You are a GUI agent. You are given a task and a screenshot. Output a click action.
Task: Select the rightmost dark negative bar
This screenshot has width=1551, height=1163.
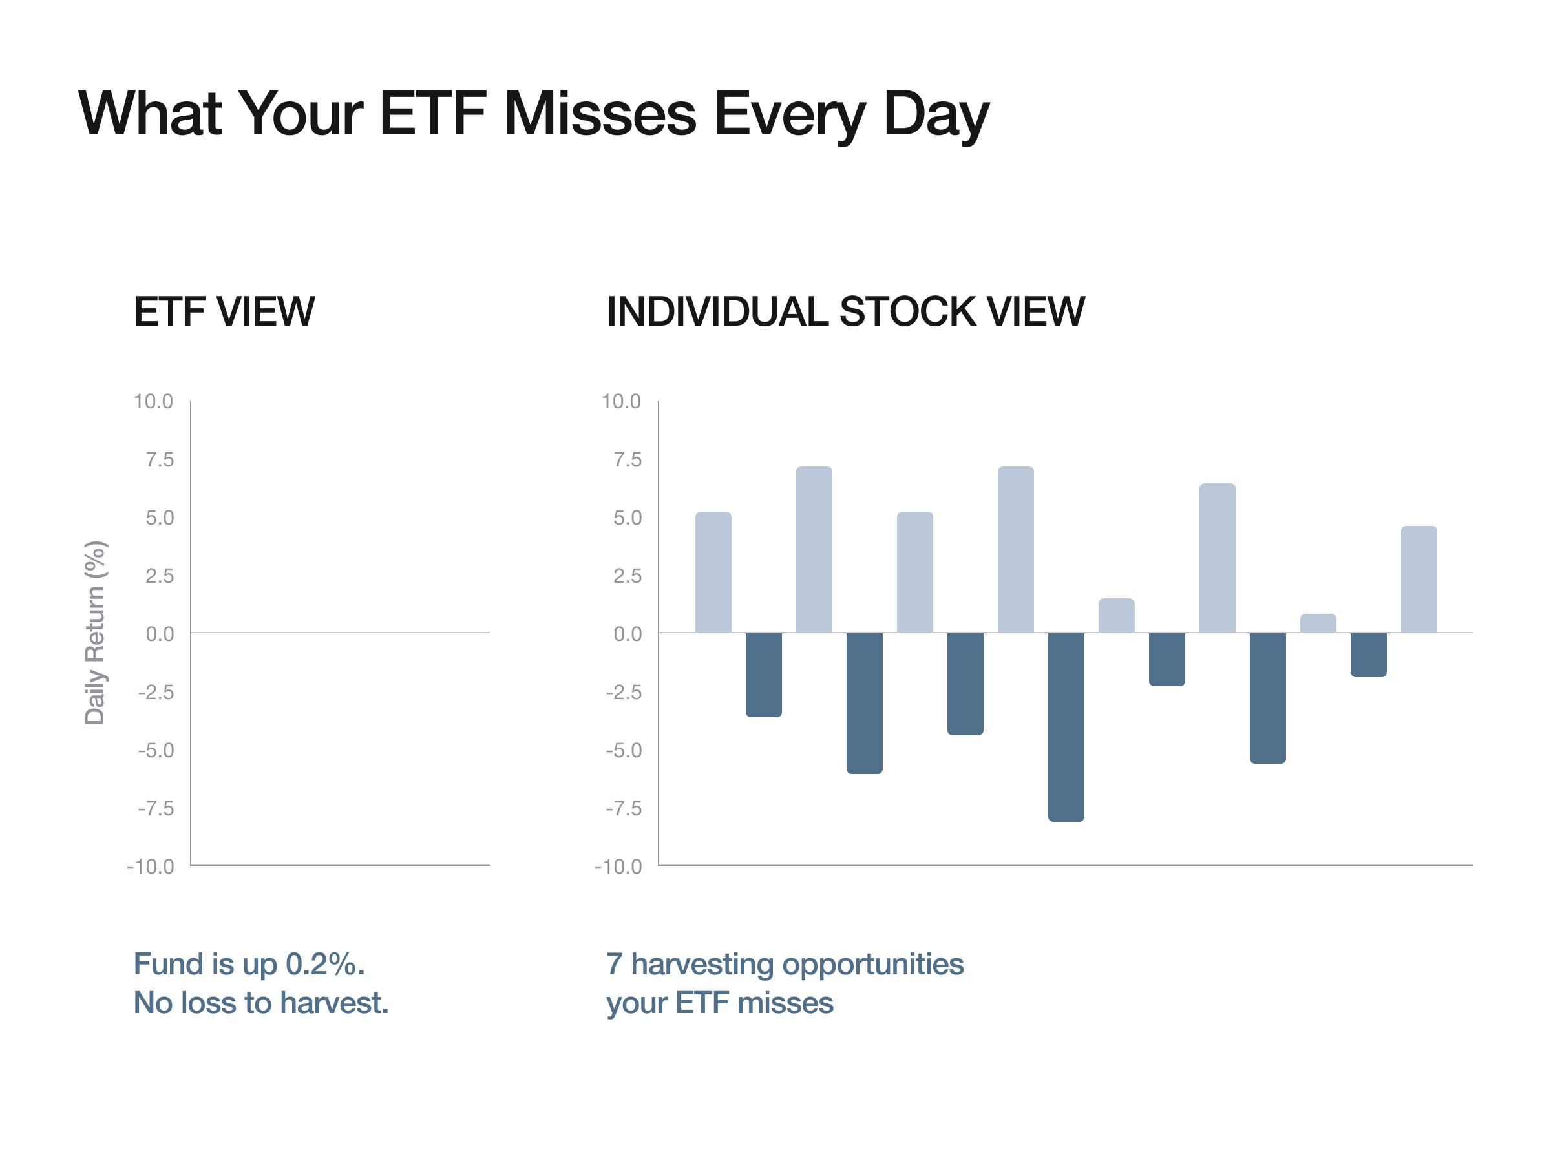point(1368,654)
